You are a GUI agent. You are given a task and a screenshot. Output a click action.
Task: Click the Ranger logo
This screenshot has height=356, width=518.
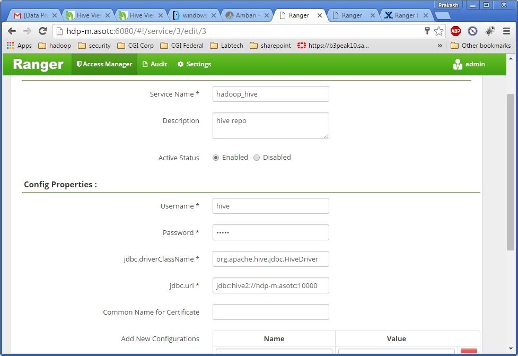[x=38, y=64]
